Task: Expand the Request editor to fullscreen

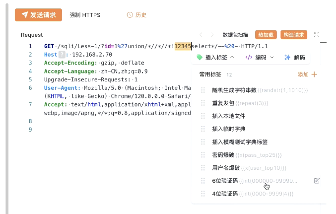Action: pyautogui.click(x=317, y=35)
